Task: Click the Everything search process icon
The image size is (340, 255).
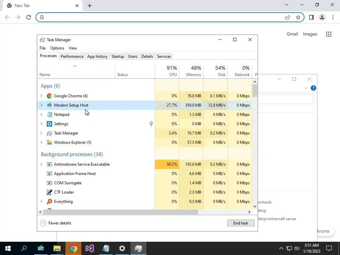Action: point(49,202)
